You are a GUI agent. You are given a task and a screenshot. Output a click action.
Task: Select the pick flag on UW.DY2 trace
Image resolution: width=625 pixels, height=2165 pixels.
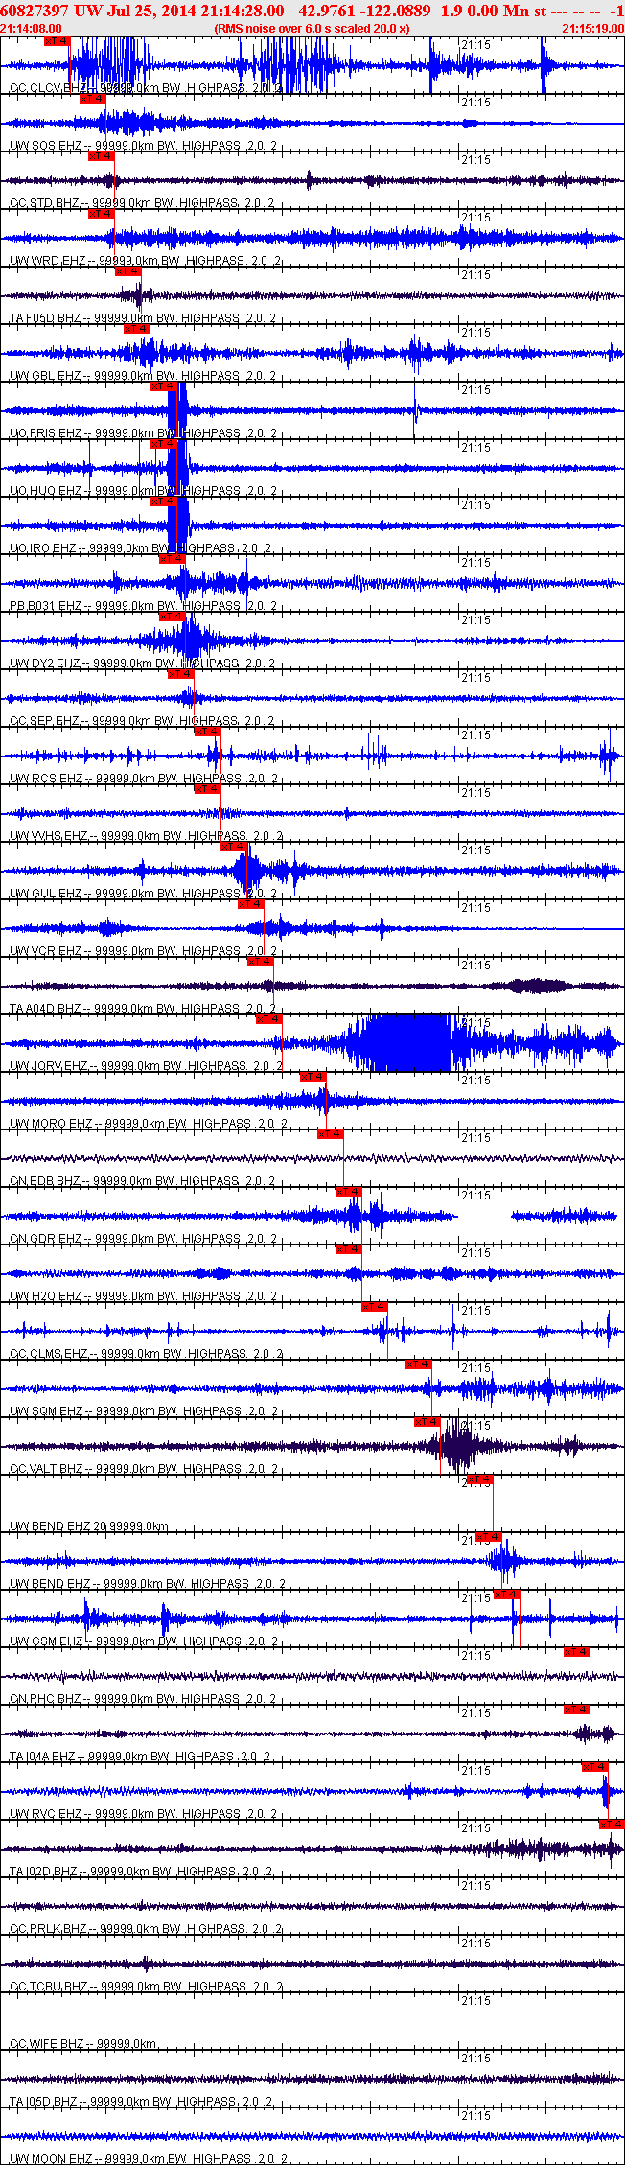coord(172,617)
